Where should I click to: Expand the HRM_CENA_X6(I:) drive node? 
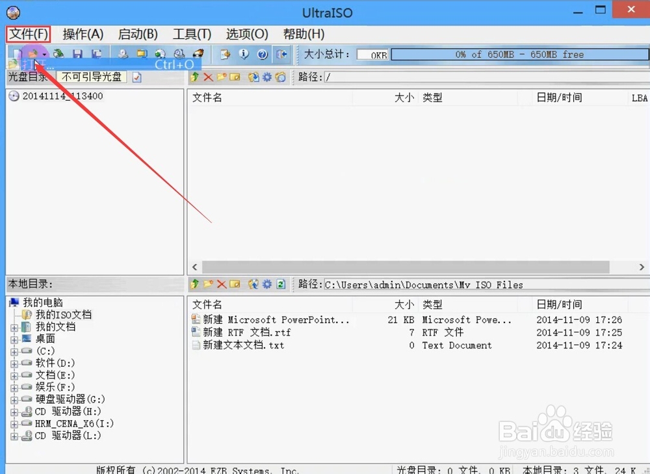point(14,424)
